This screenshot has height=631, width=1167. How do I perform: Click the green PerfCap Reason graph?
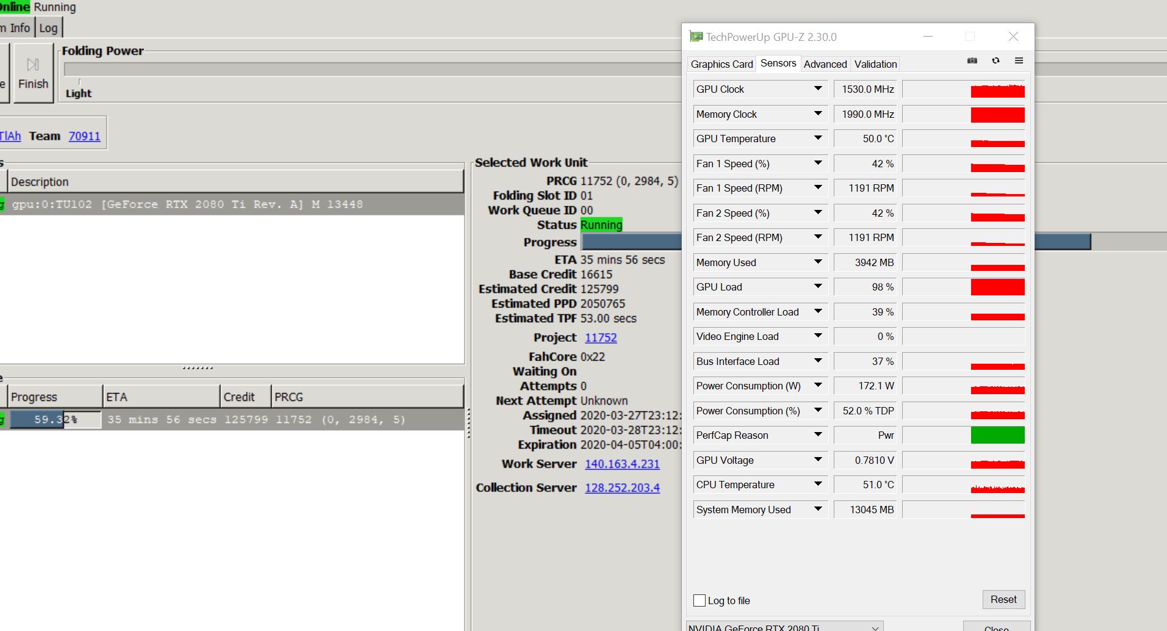(x=997, y=435)
